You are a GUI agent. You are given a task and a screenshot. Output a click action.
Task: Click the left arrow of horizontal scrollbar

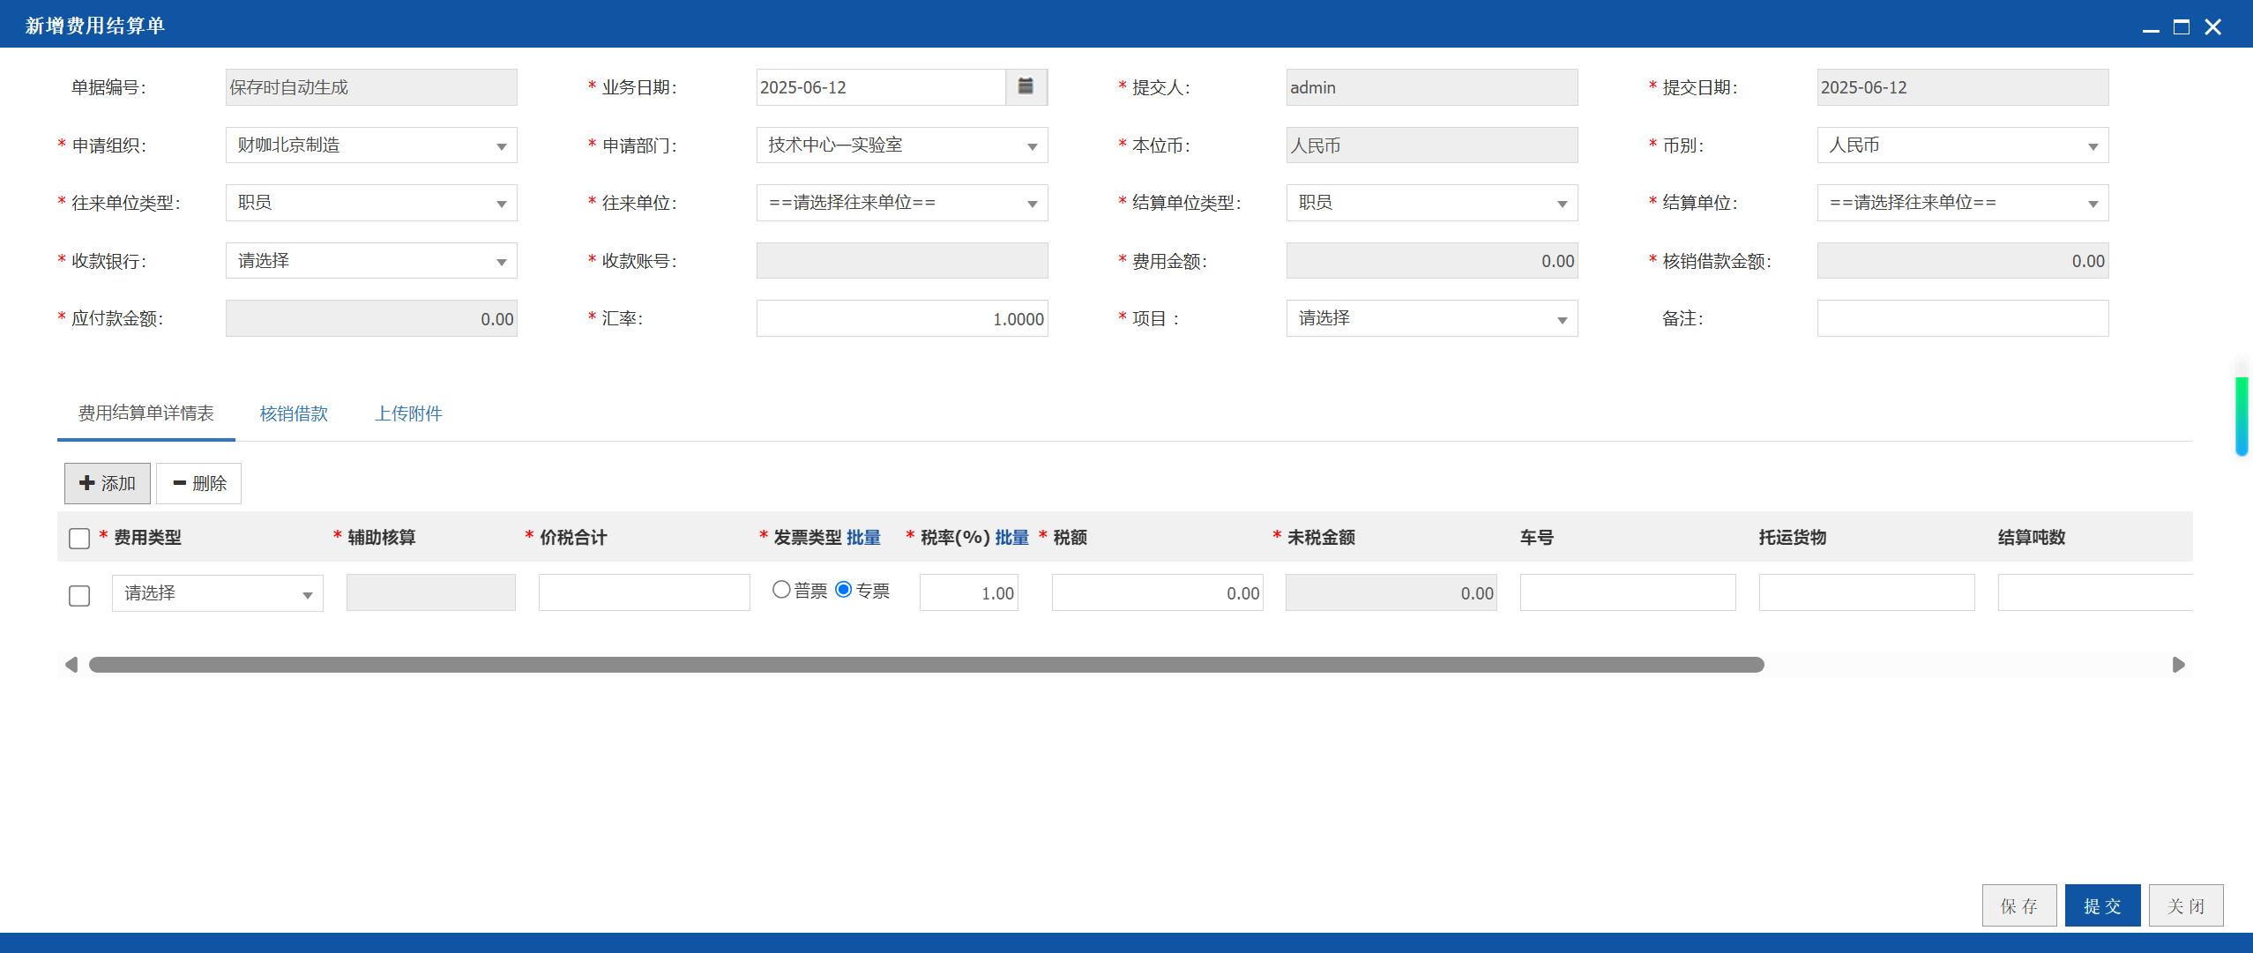[x=71, y=665]
